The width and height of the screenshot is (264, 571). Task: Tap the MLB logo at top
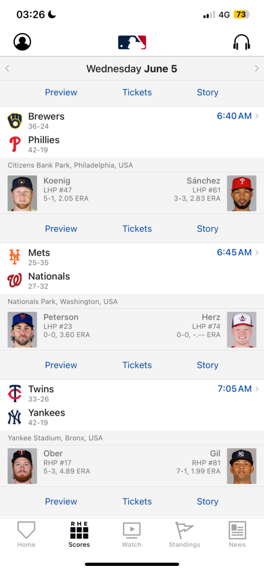point(132,42)
